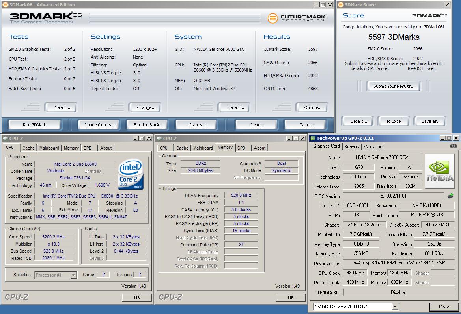Click the 5597 3DMarks score text
Screen dimensions: 461x314
[394, 37]
